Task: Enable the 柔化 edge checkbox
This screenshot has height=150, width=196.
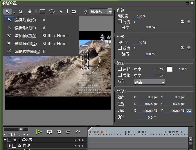Action: [120, 75]
